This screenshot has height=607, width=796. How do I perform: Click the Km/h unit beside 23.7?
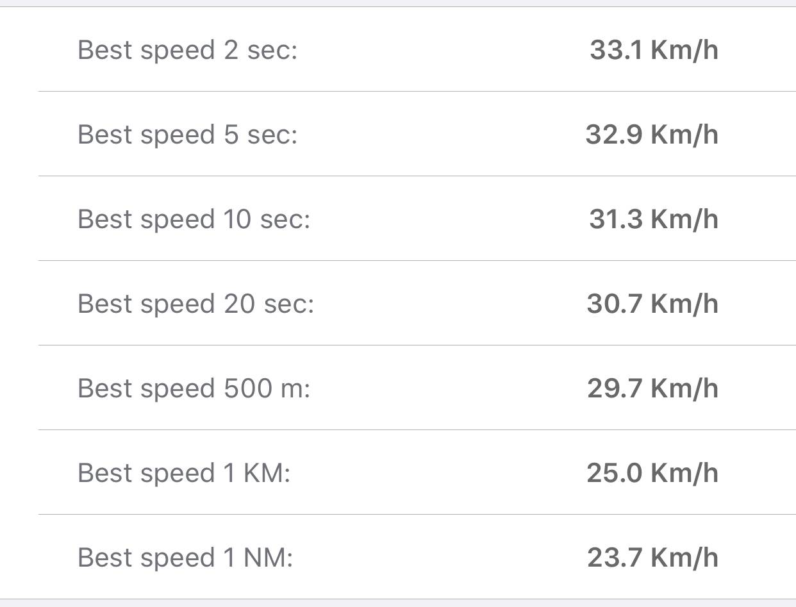pos(684,558)
